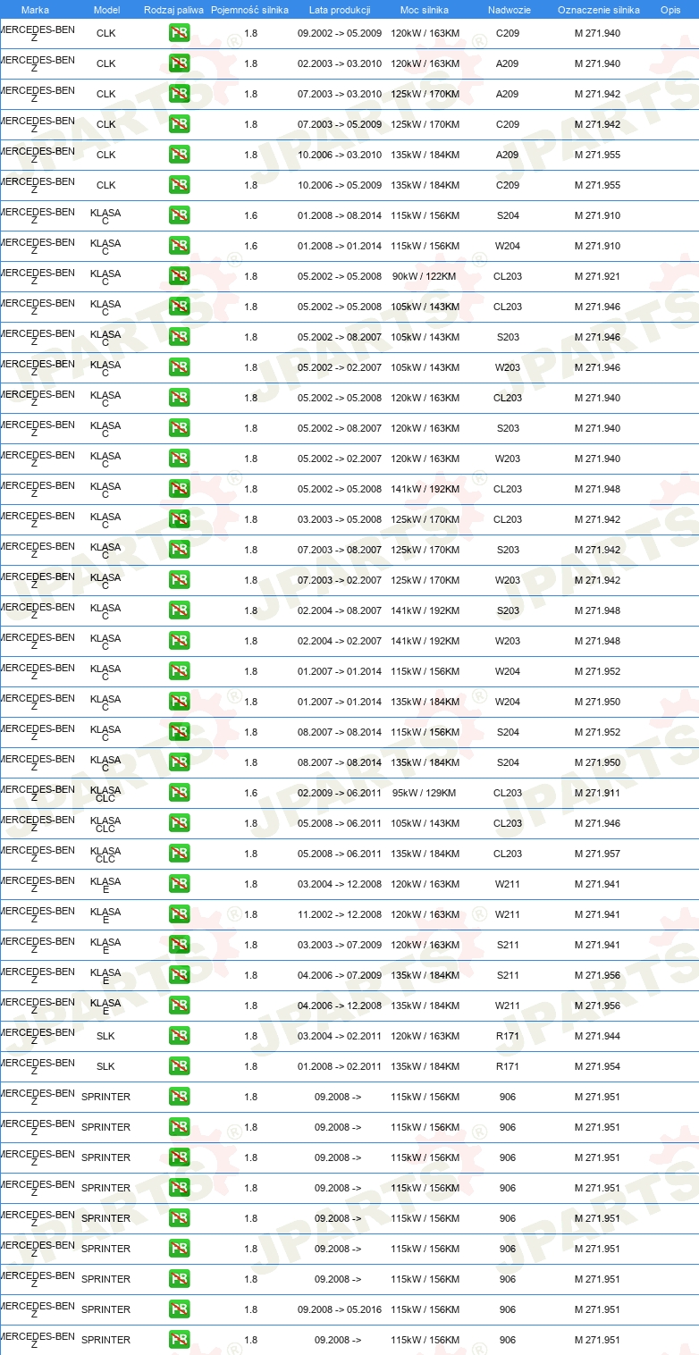
Task: Click the engine code 'M 271.957'
Action: pos(597,854)
